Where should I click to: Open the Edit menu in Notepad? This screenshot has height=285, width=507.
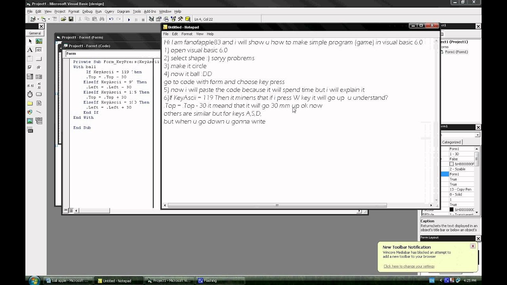[175, 34]
